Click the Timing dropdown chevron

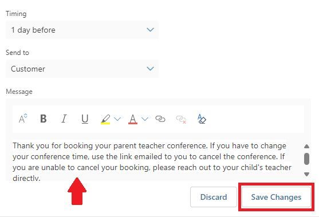[150, 30]
